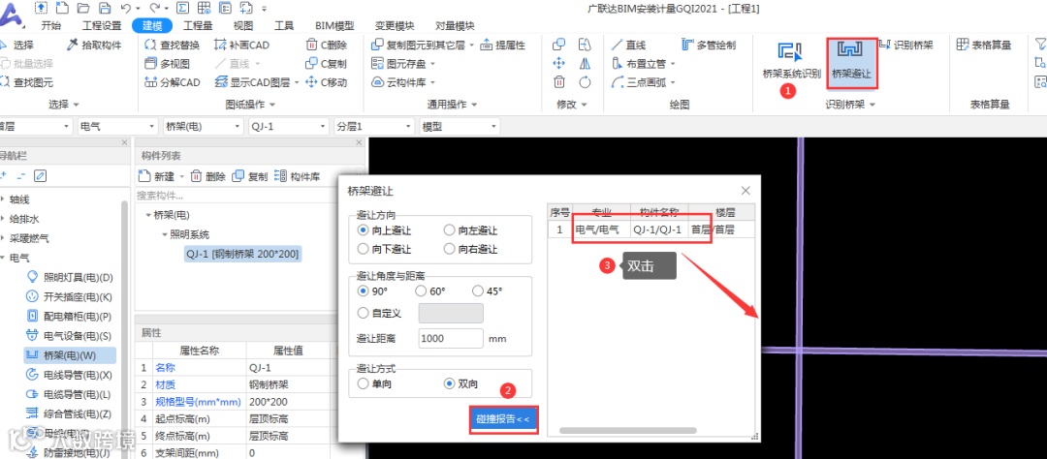1047x459 pixels.
Task: Select 单向 avoidance mode
Action: pos(372,383)
